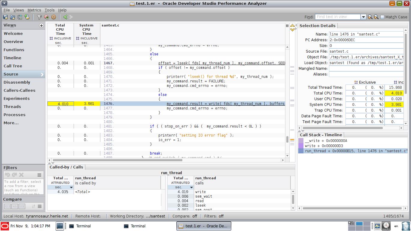Click the column chooser icon above source scrollbar
Screen dimensions: 411x231
pos(287,26)
